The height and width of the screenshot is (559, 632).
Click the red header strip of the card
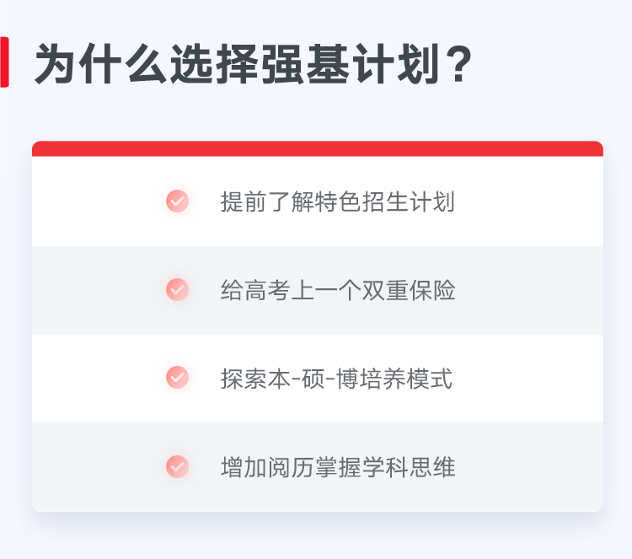click(318, 149)
